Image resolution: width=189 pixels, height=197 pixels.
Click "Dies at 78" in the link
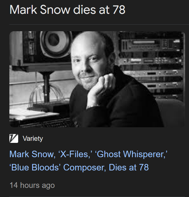point(129,167)
